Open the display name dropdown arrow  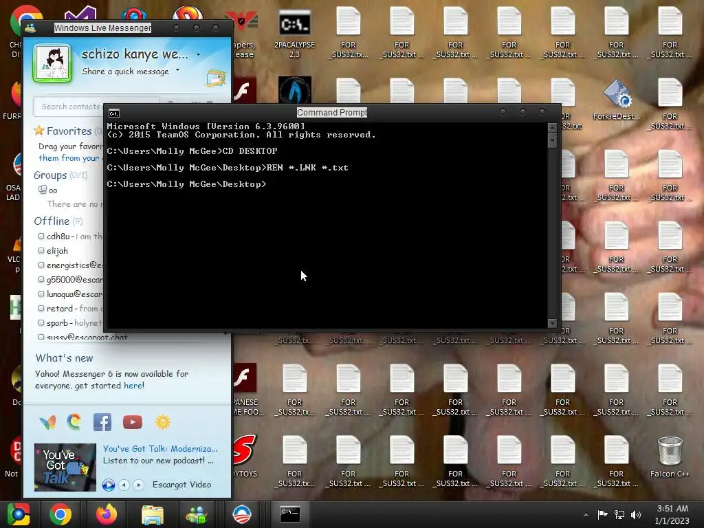(x=198, y=55)
